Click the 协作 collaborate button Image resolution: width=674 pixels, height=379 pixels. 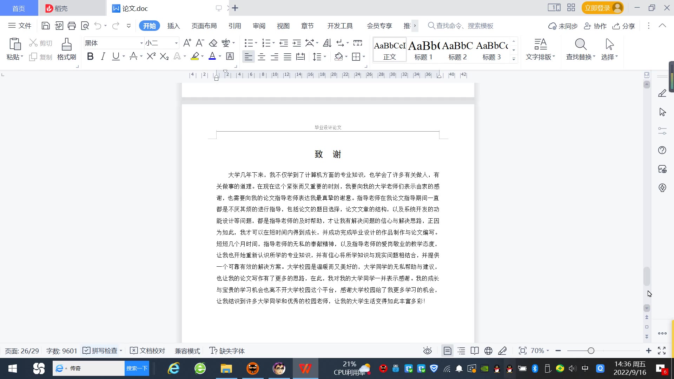point(595,26)
